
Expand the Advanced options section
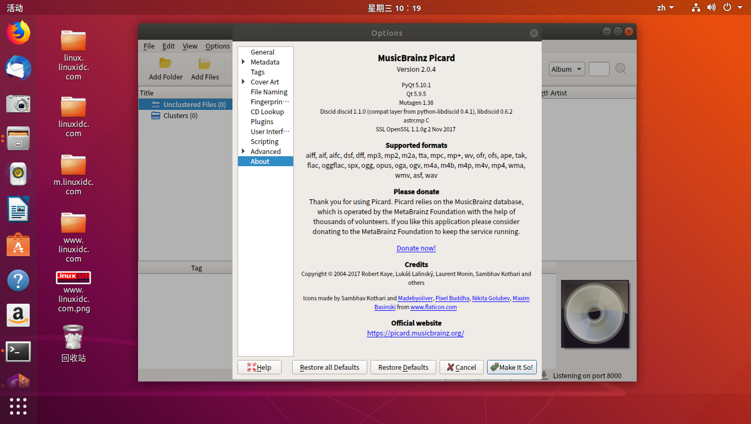(244, 151)
